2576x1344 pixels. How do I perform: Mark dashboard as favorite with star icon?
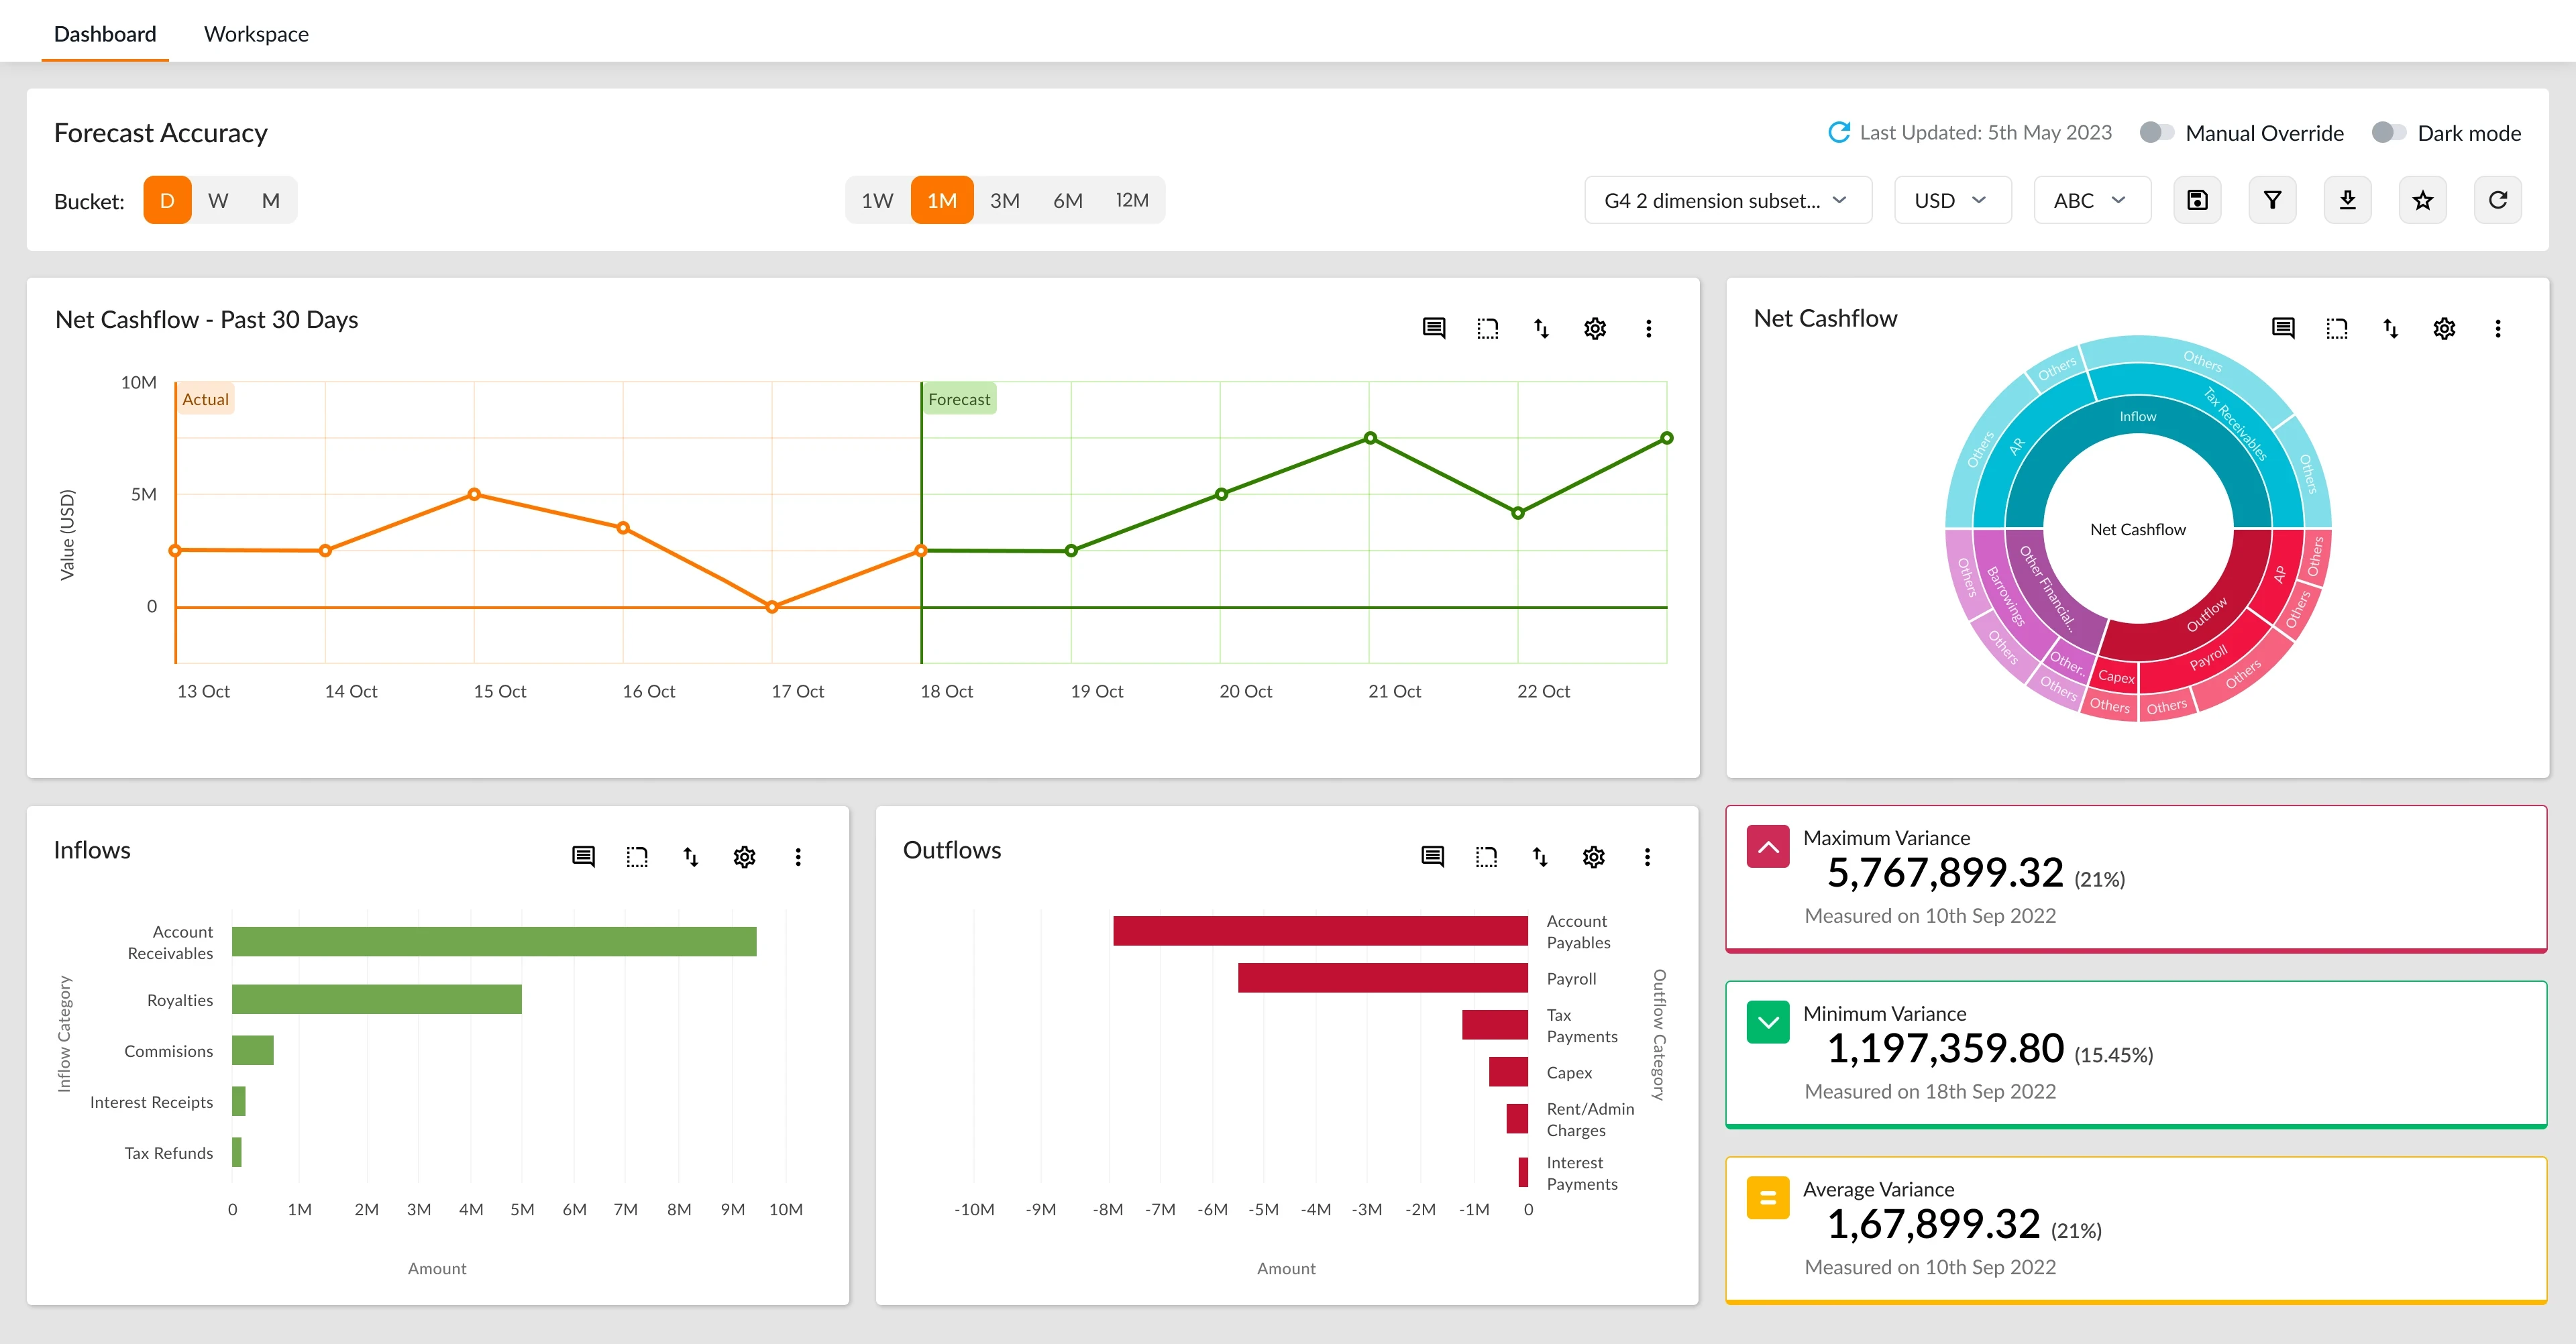(x=2422, y=200)
